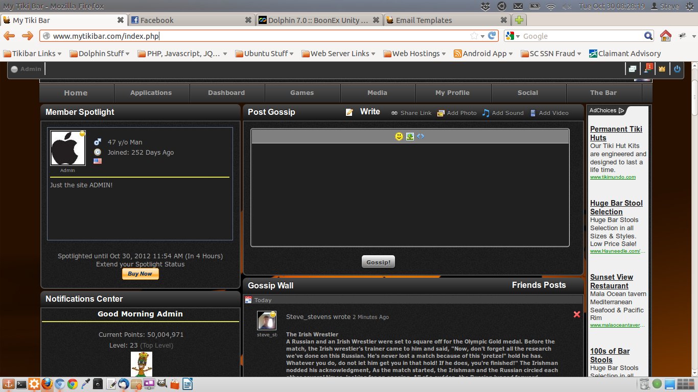Insert a smiley emoticon in the gossip editor
This screenshot has width=698, height=392.
click(399, 136)
